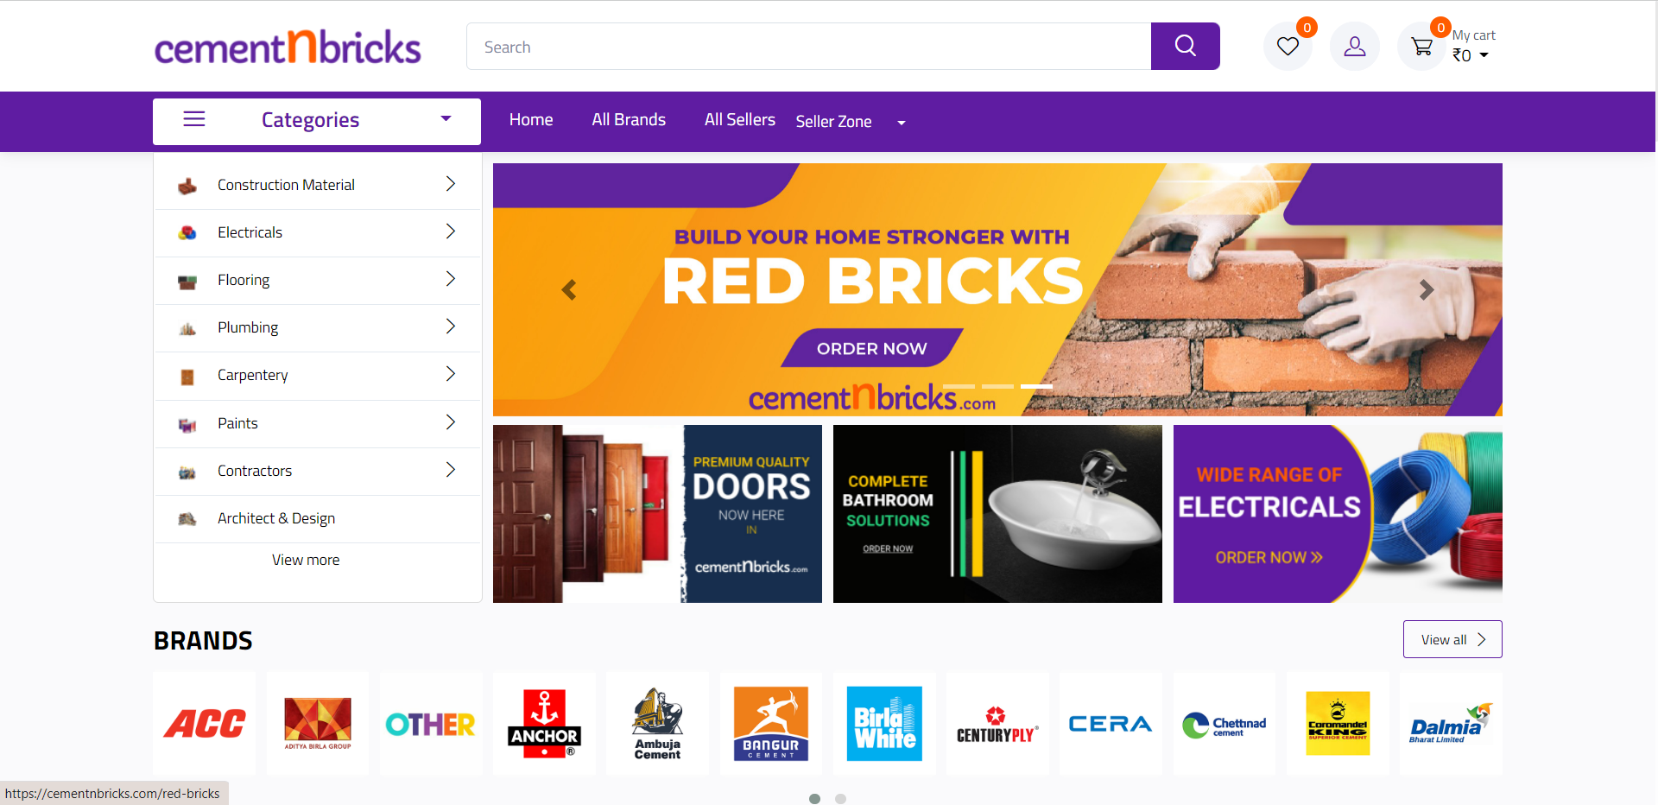The width and height of the screenshot is (1658, 805).
Task: Switch to last banner slide indicator
Action: (1036, 386)
